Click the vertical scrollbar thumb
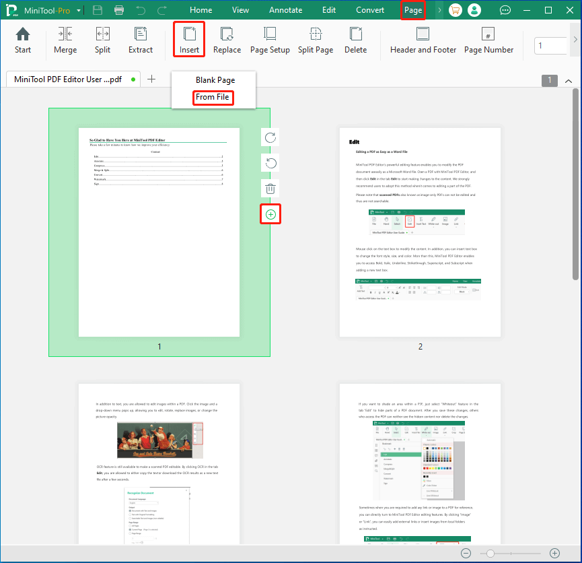 click(x=575, y=184)
